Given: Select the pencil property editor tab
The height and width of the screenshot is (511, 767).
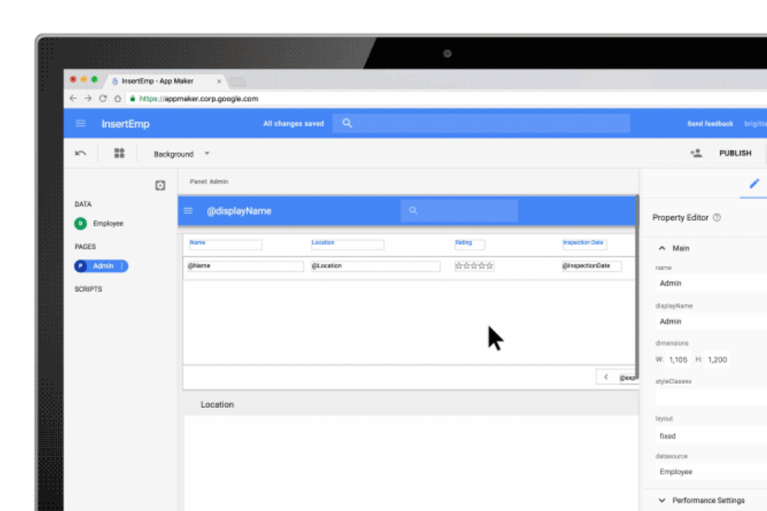Looking at the screenshot, I should pyautogui.click(x=753, y=183).
